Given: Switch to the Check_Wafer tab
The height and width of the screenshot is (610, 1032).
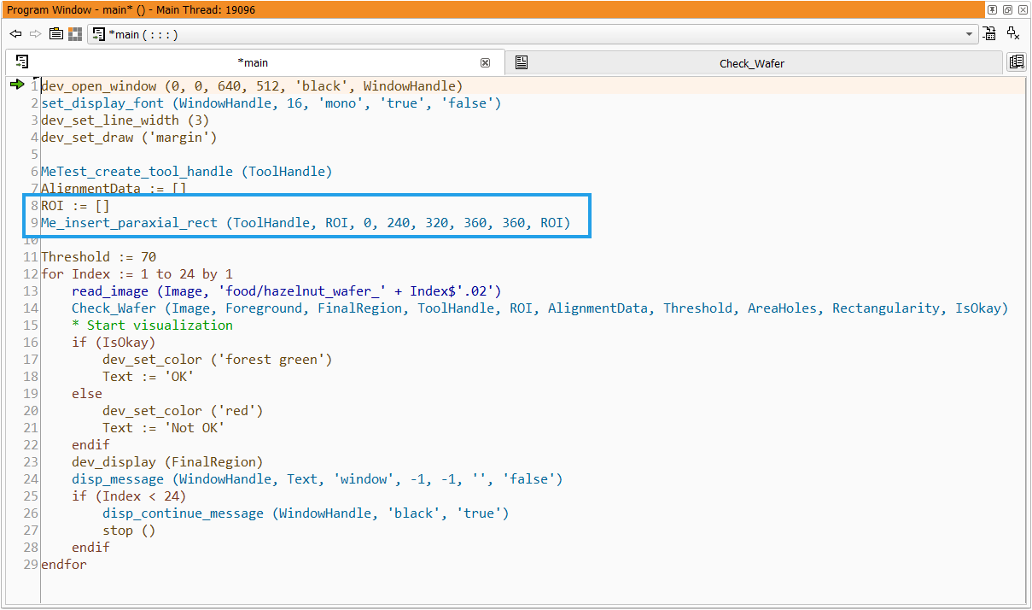Looking at the screenshot, I should click(751, 63).
